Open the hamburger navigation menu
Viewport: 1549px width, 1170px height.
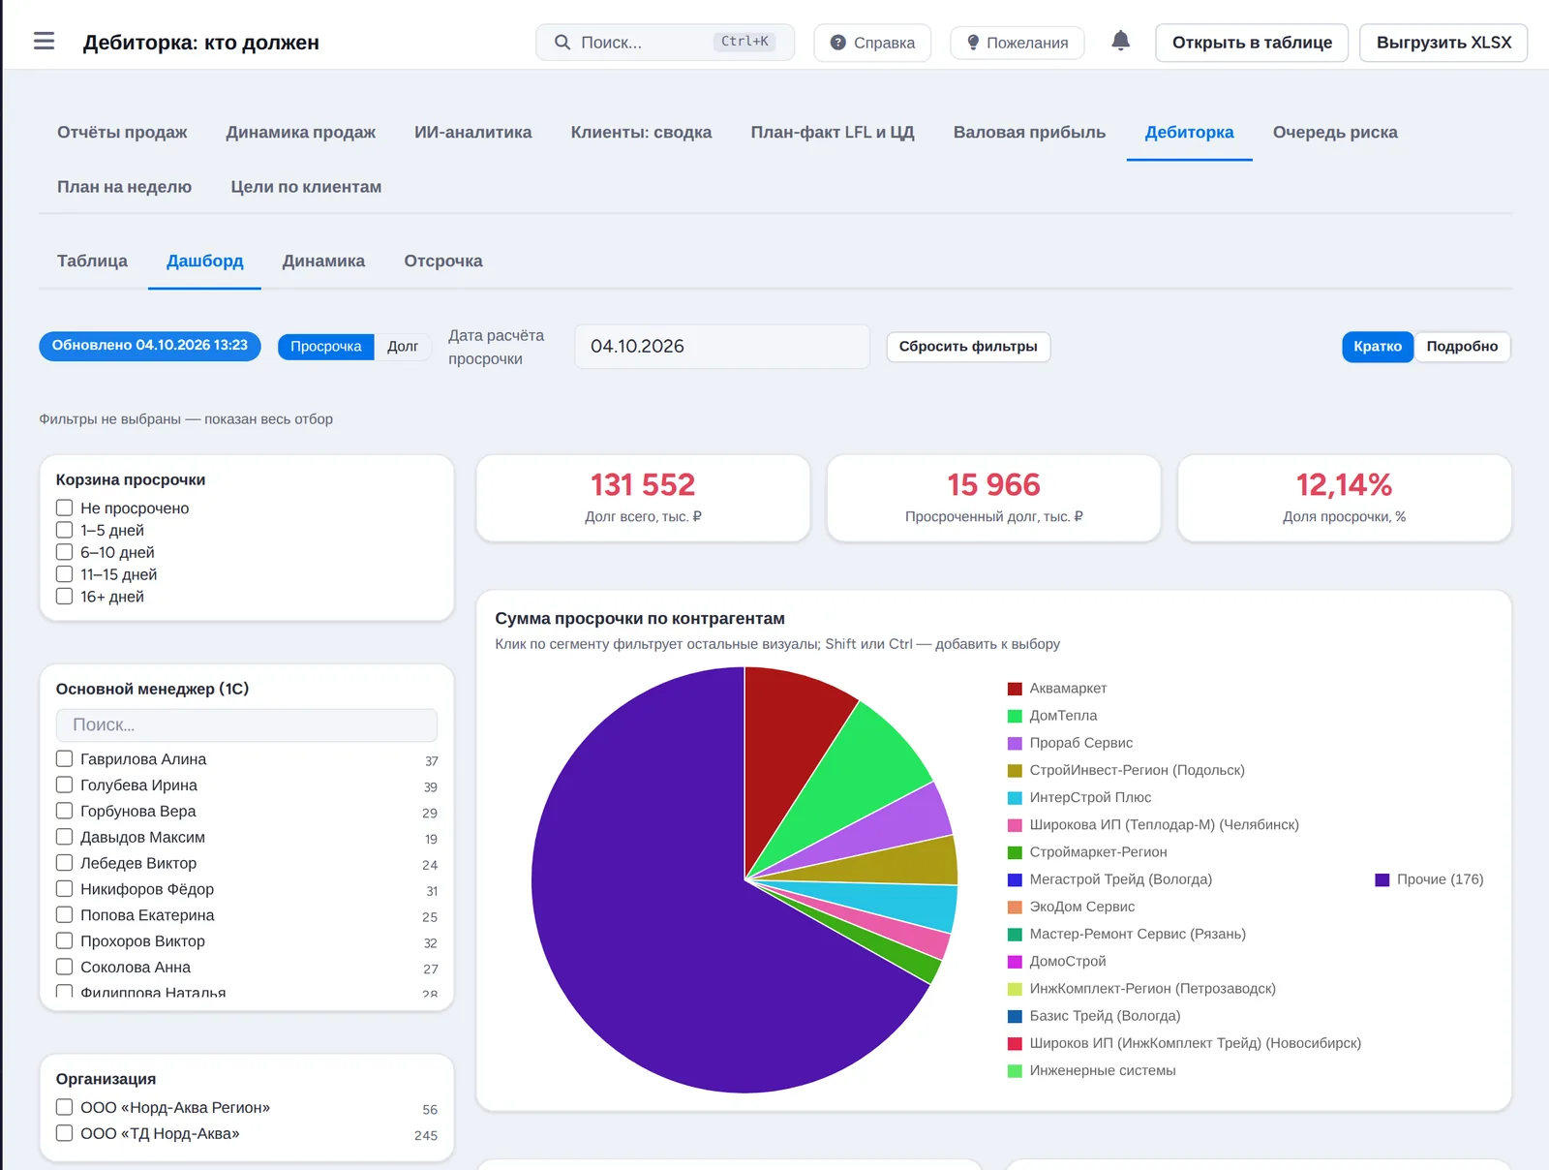44,42
